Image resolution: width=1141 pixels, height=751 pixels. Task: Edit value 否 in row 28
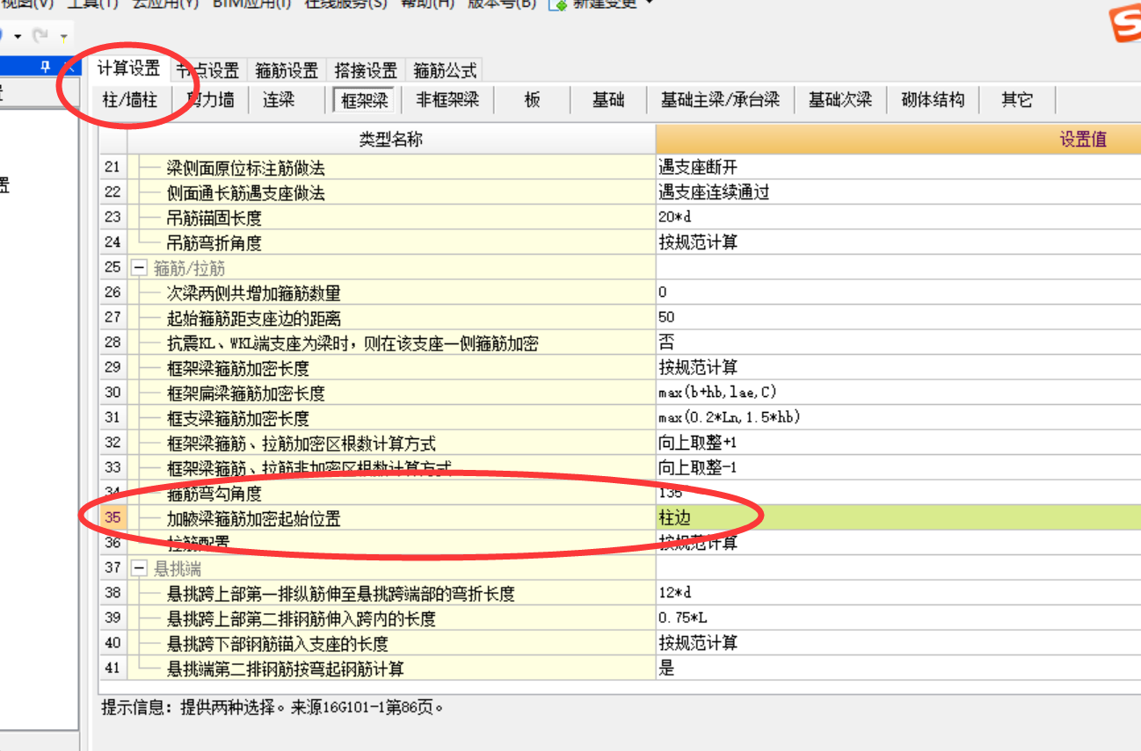[898, 343]
